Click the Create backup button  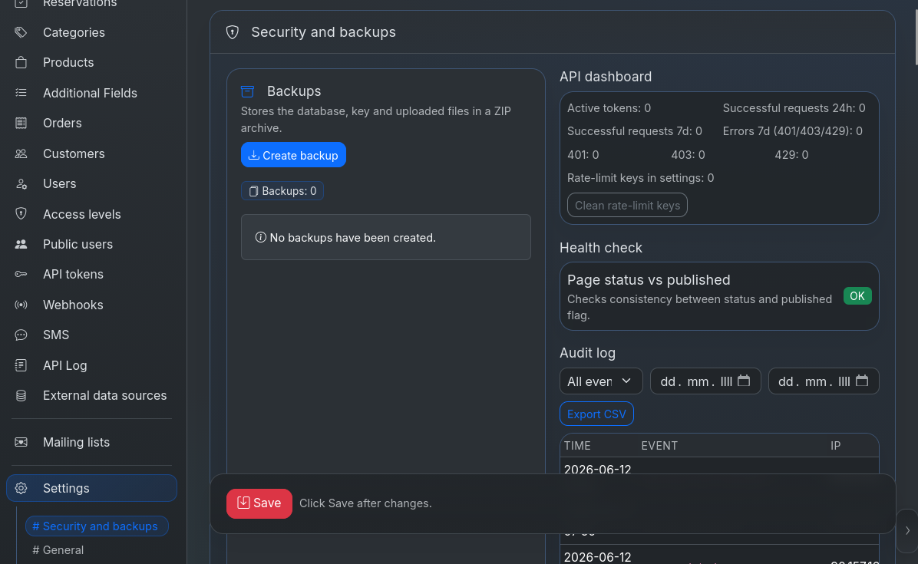click(x=293, y=155)
